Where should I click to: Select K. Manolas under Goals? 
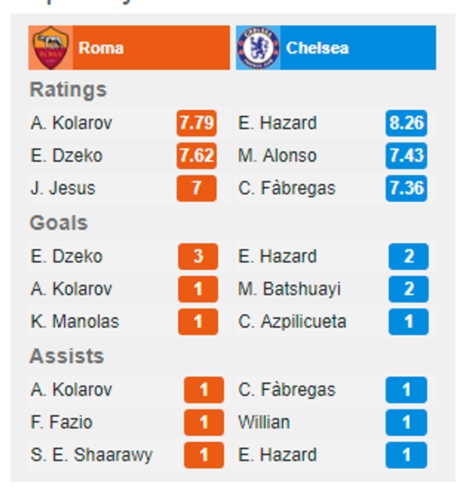(x=75, y=321)
